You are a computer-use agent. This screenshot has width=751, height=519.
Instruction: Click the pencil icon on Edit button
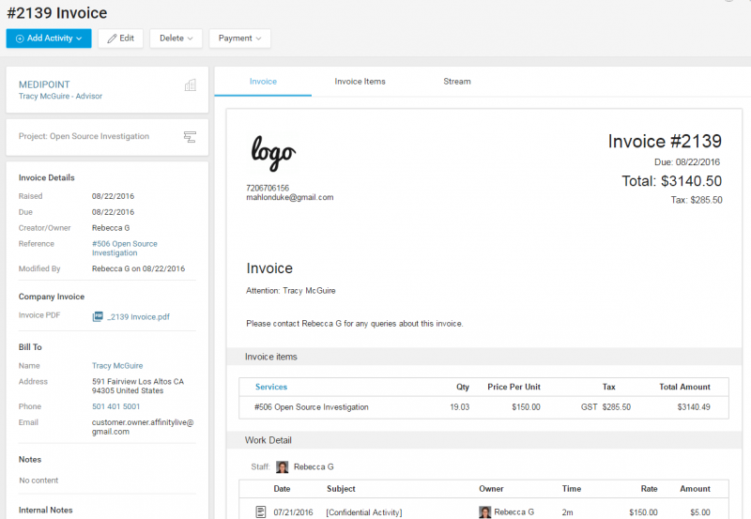[x=113, y=38]
